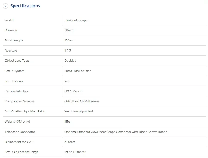This screenshot has height=158, width=208.
Task: Click the Telescope Connector label
Action: click(x=20, y=132)
